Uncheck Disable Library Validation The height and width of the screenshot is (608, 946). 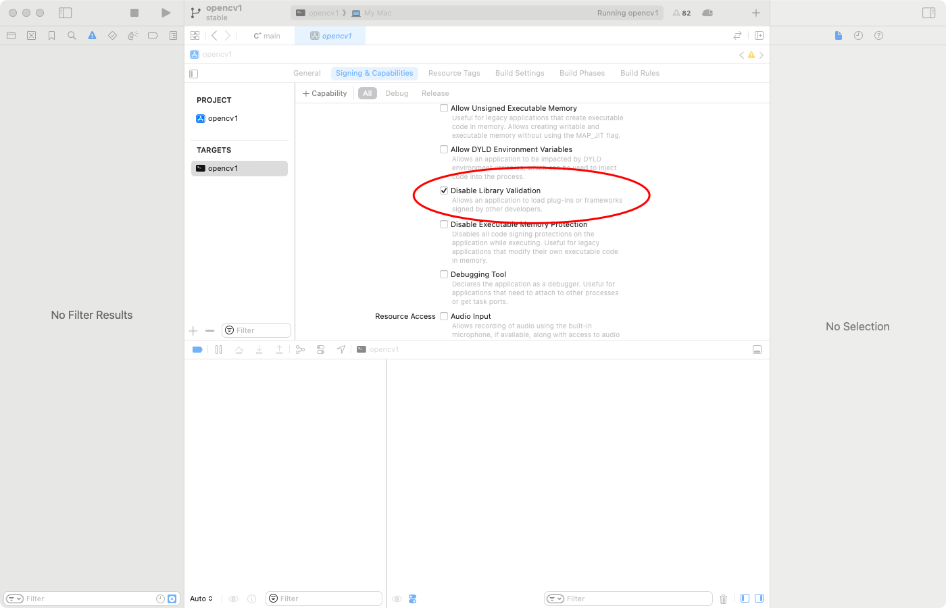click(x=444, y=191)
